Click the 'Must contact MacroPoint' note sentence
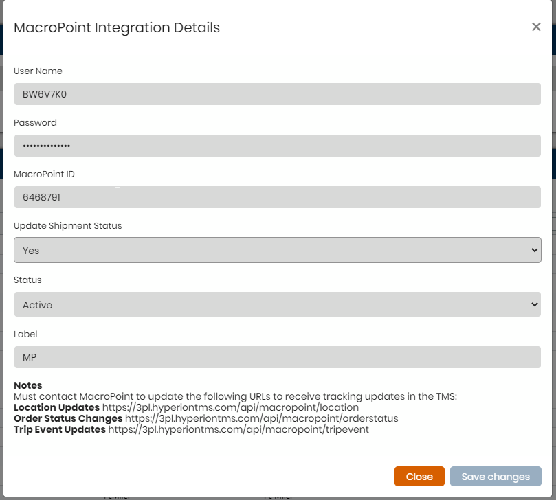 pos(236,396)
